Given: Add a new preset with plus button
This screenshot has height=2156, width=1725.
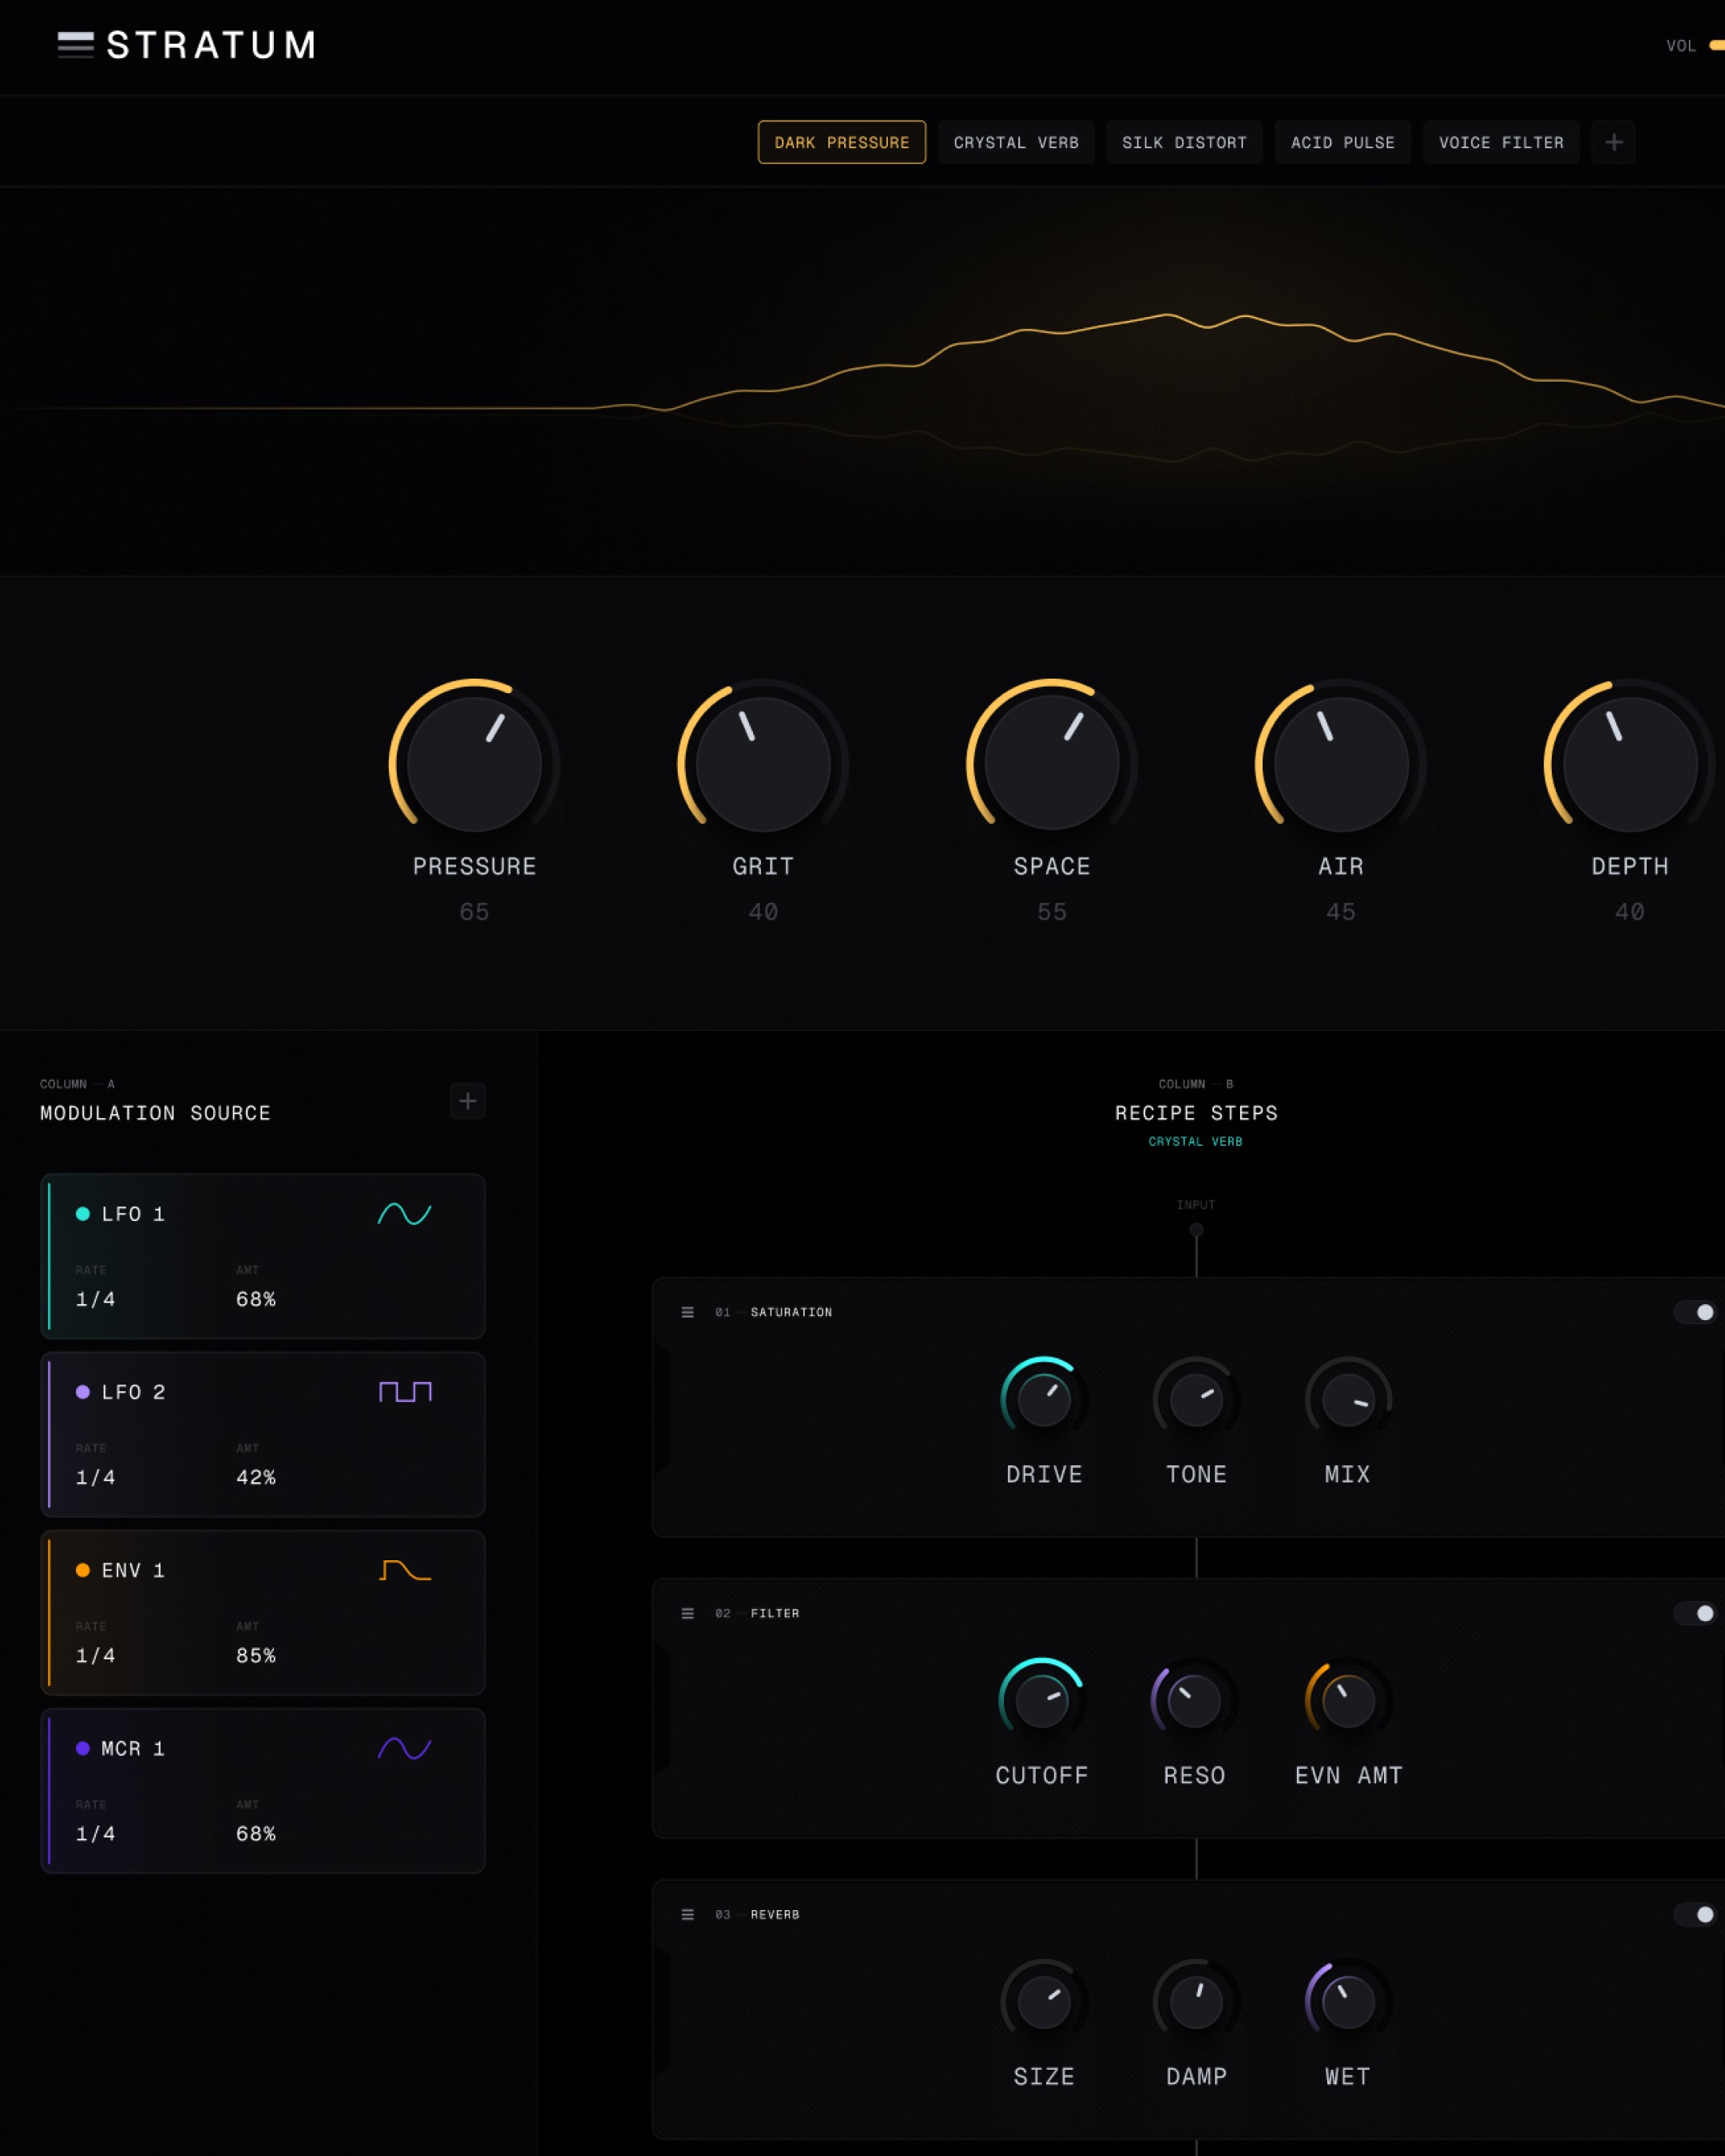Looking at the screenshot, I should (1613, 142).
